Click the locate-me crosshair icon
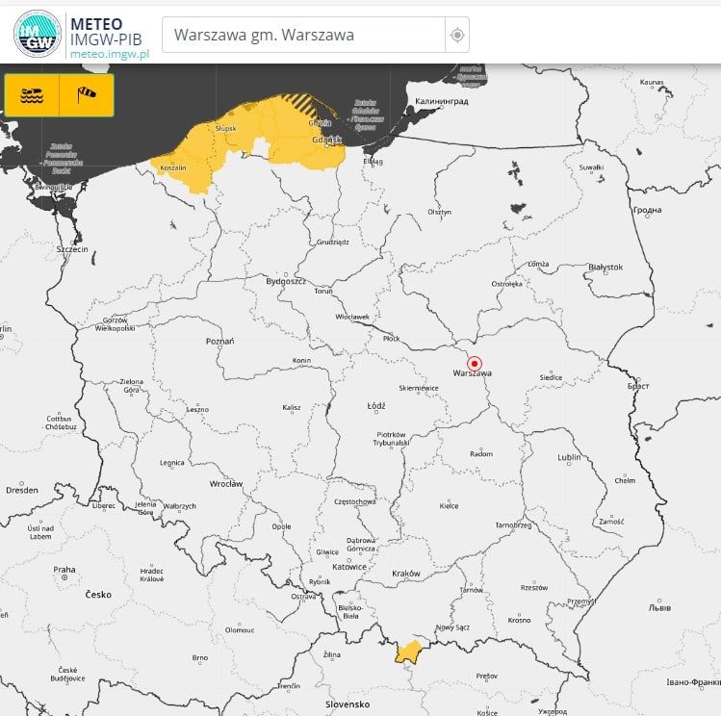This screenshot has width=721, height=716. pos(457,36)
